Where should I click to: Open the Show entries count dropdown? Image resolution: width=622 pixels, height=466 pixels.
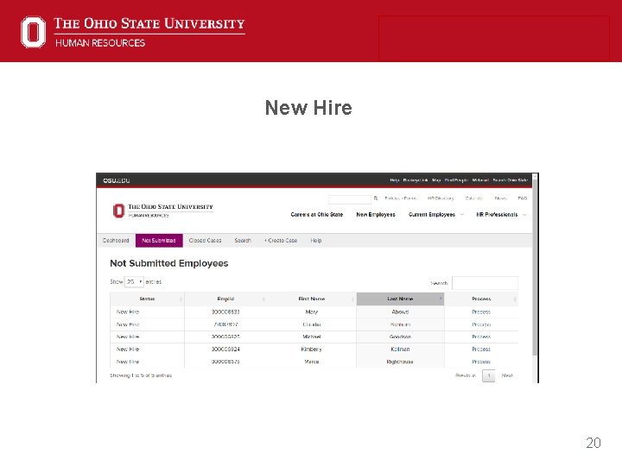134,281
